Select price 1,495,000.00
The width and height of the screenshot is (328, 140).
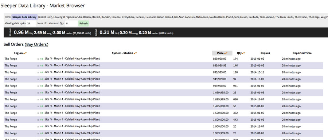[x=221, y=106]
